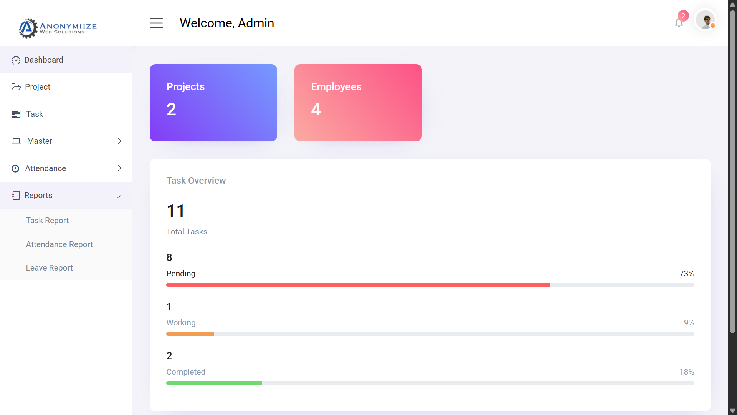Viewport: 737px width, 415px height.
Task: Select Reports in the sidebar
Action: 66,195
